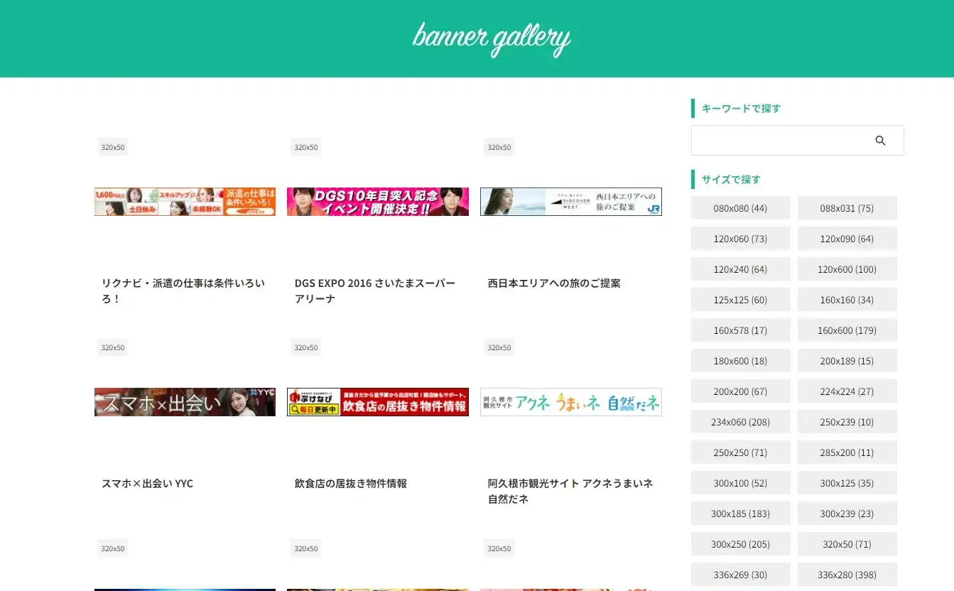This screenshot has height=591, width=954.
Task: Select the 234x060 size filter
Action: 740,421
